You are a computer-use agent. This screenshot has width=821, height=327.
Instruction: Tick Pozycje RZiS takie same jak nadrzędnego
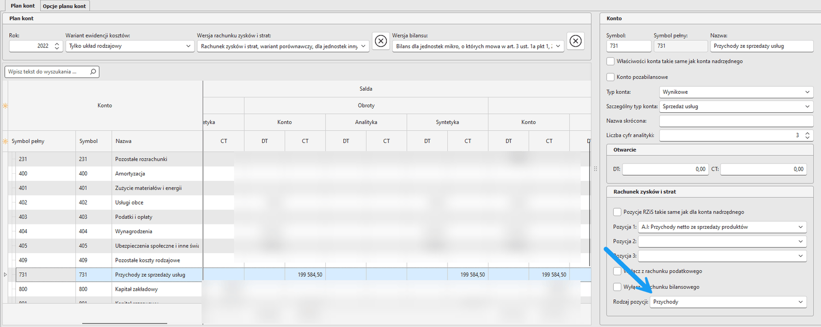[617, 212]
